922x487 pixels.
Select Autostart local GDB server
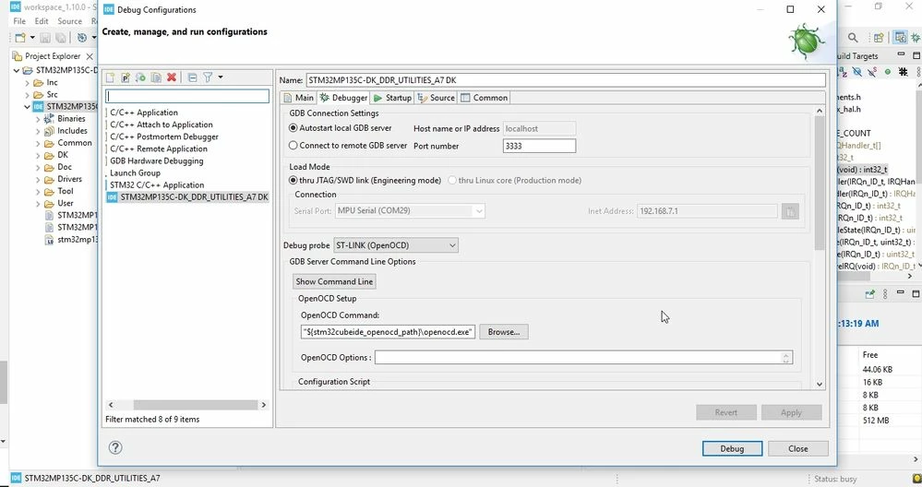340,127
